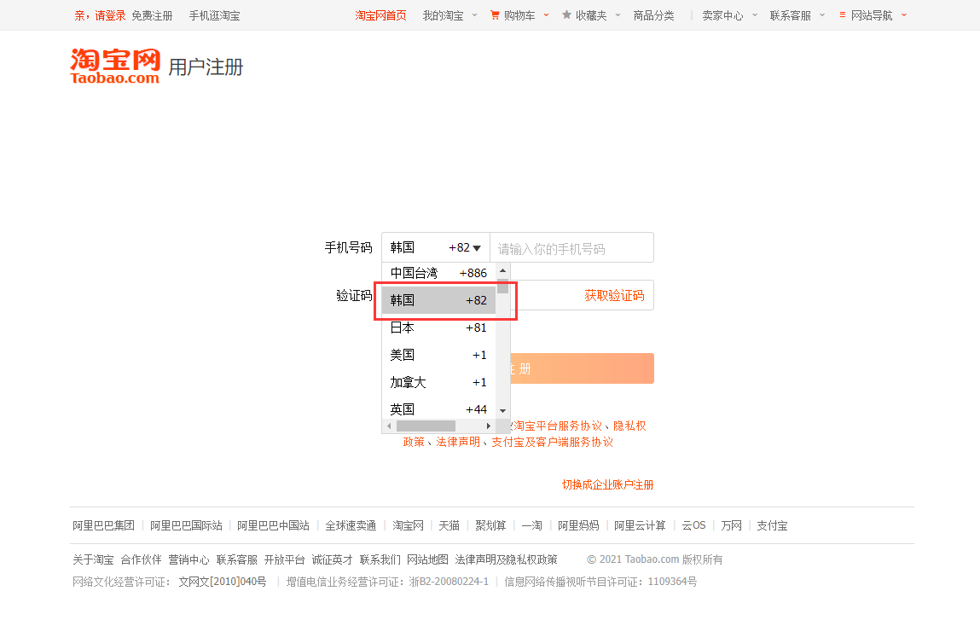Click the favorites star icon 收藏夹
Viewport: 980px width, 620px height.
point(567,14)
